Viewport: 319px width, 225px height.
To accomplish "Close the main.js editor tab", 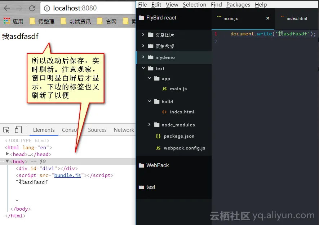I will pyautogui.click(x=268, y=18).
